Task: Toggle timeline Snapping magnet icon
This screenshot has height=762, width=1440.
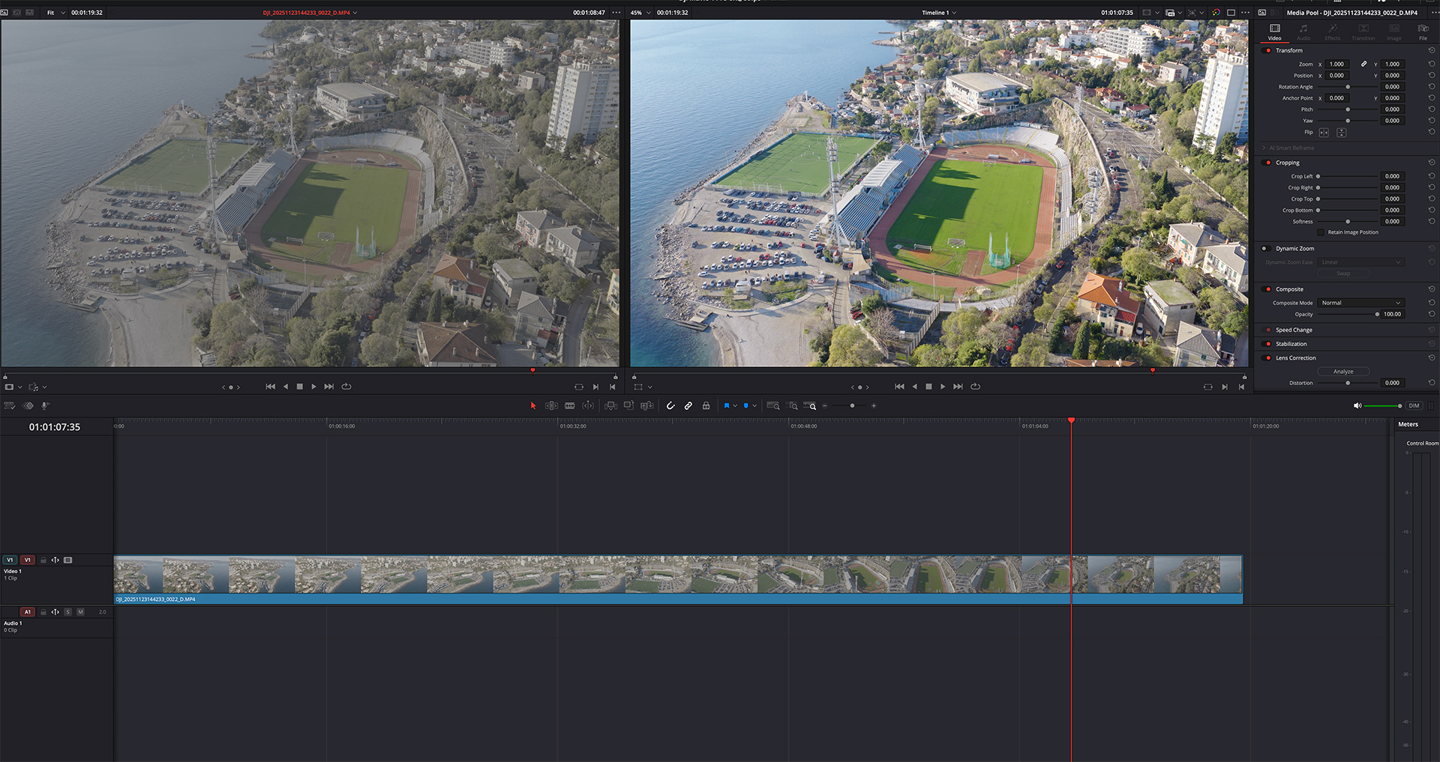Action: point(670,406)
